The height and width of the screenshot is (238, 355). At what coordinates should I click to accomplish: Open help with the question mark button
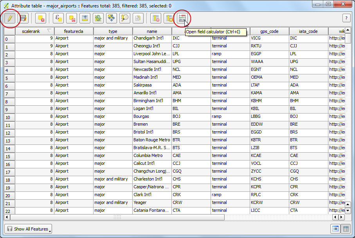346,18
